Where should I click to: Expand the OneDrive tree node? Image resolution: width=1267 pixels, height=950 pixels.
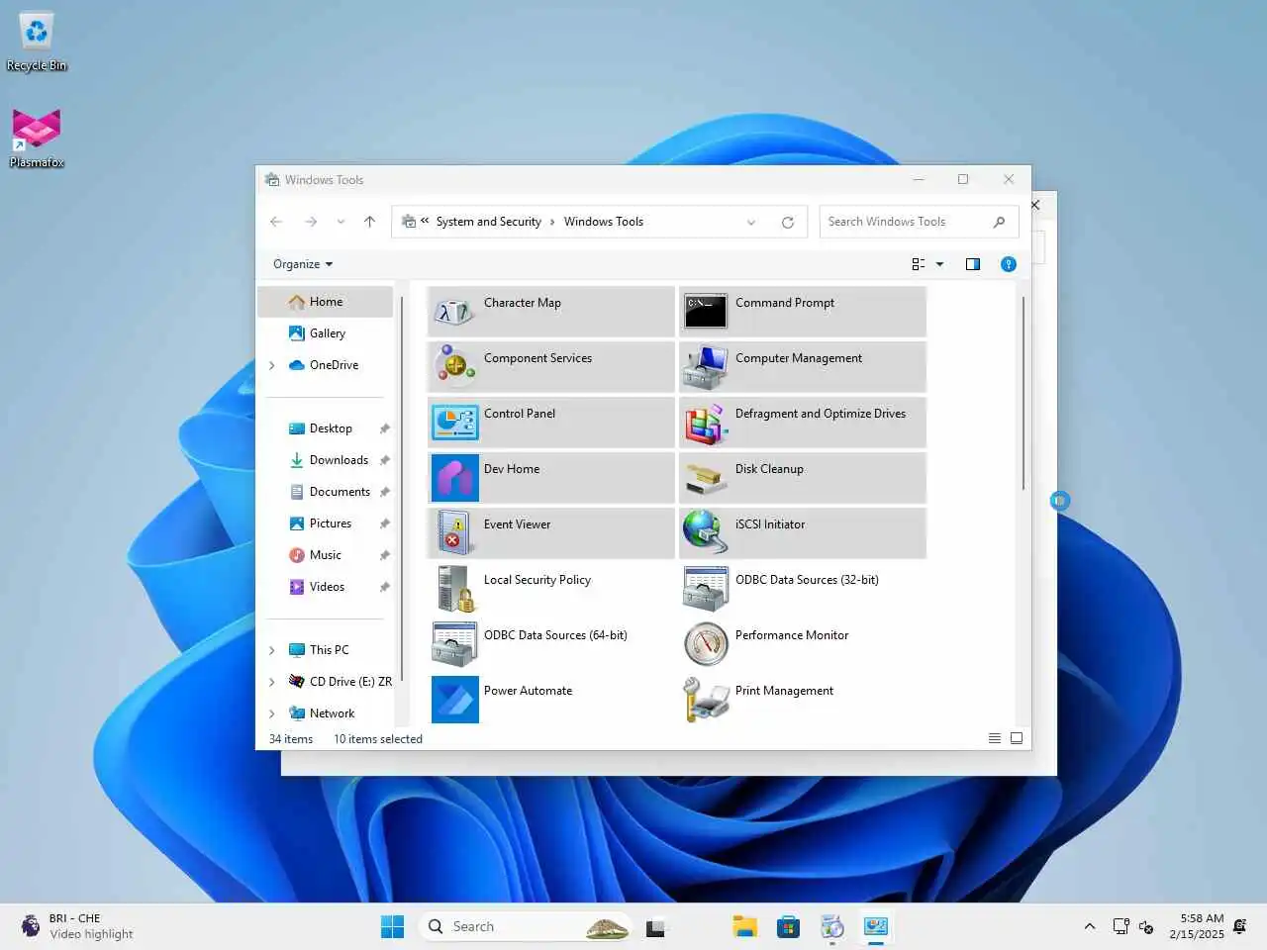272,365
